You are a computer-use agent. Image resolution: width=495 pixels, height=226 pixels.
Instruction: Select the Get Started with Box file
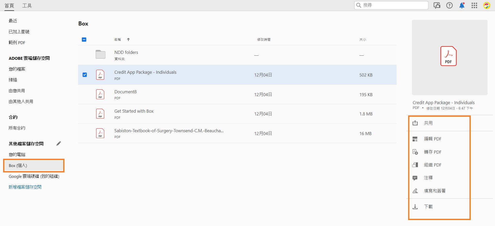[x=134, y=111]
